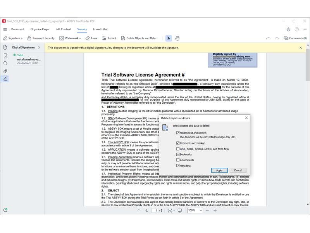Expand the Watermark dropdown arrow
Image resolution: width=310 pixels, height=233 pixels.
tap(80, 38)
